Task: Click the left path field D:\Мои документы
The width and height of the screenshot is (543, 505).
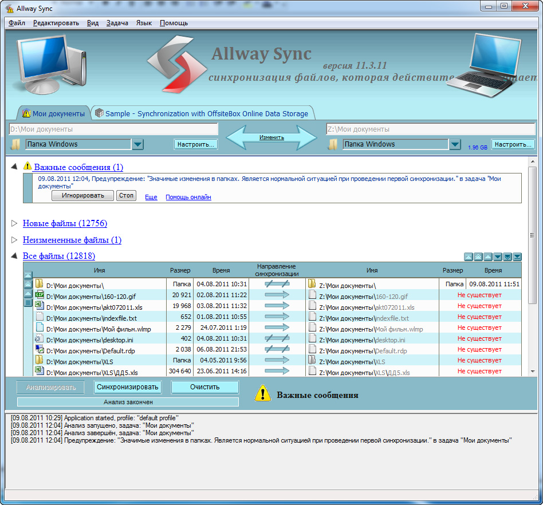Action: click(x=113, y=129)
